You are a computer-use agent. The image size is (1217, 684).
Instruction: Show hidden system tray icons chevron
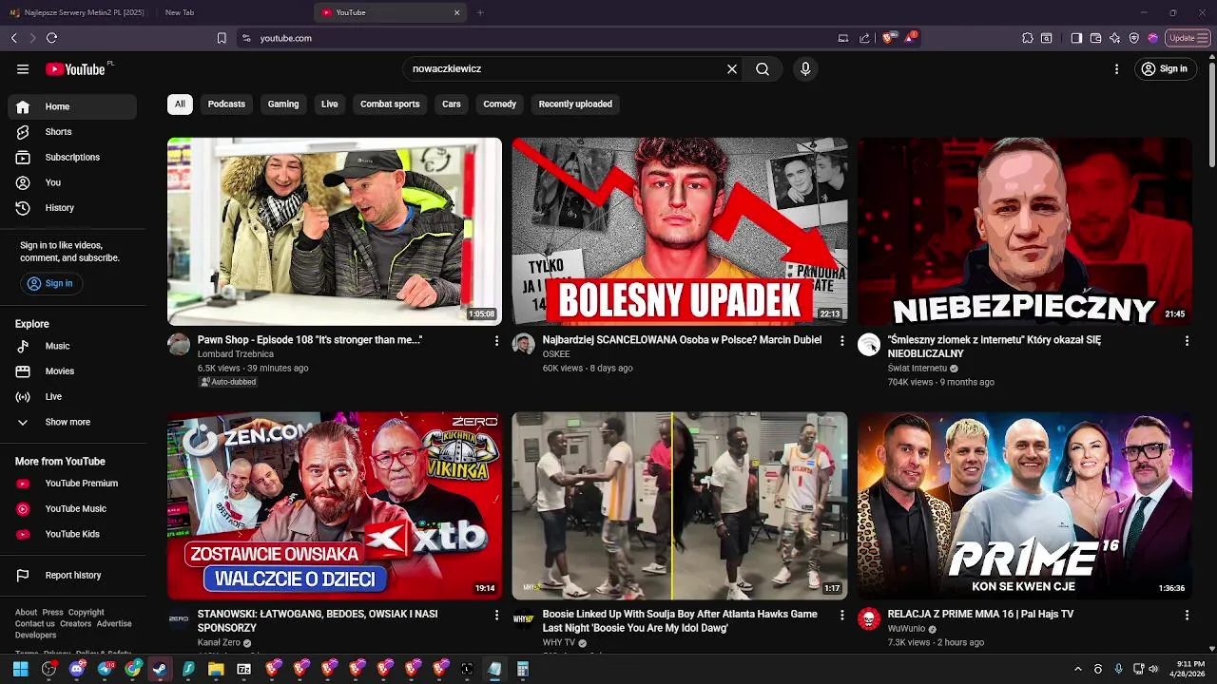point(1077,670)
